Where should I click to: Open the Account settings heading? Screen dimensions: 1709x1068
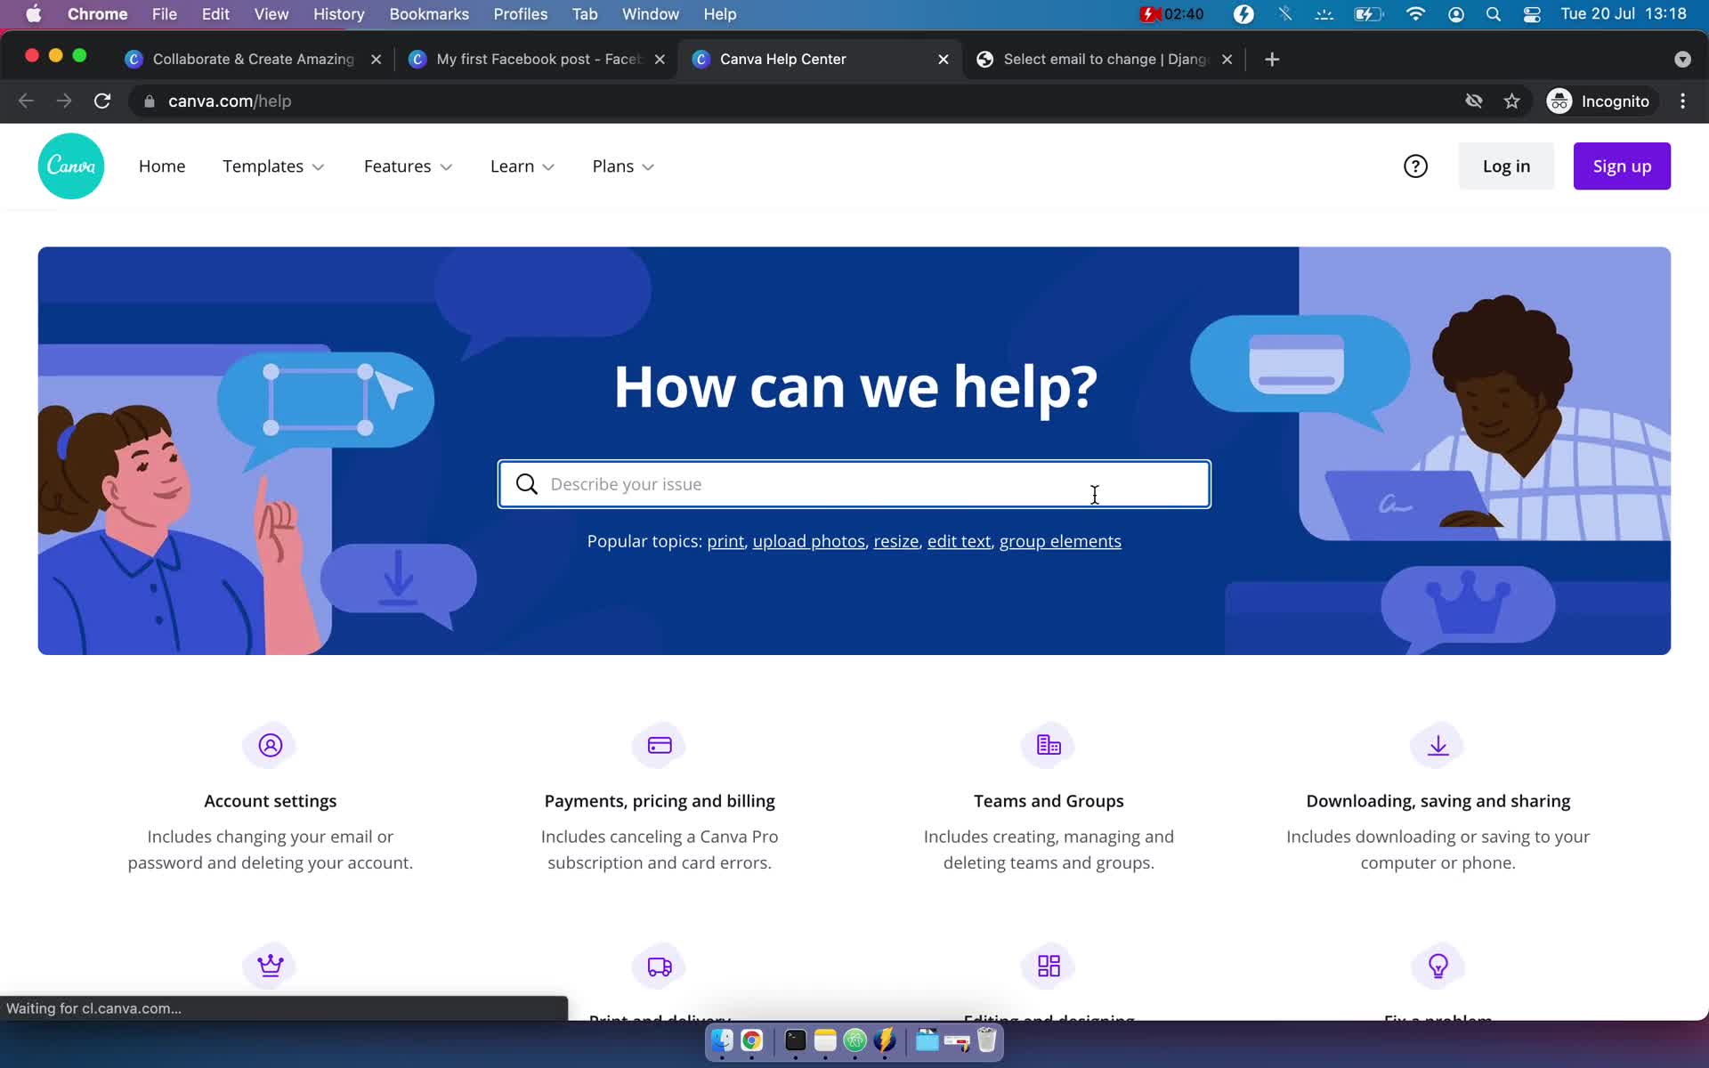pos(271,801)
